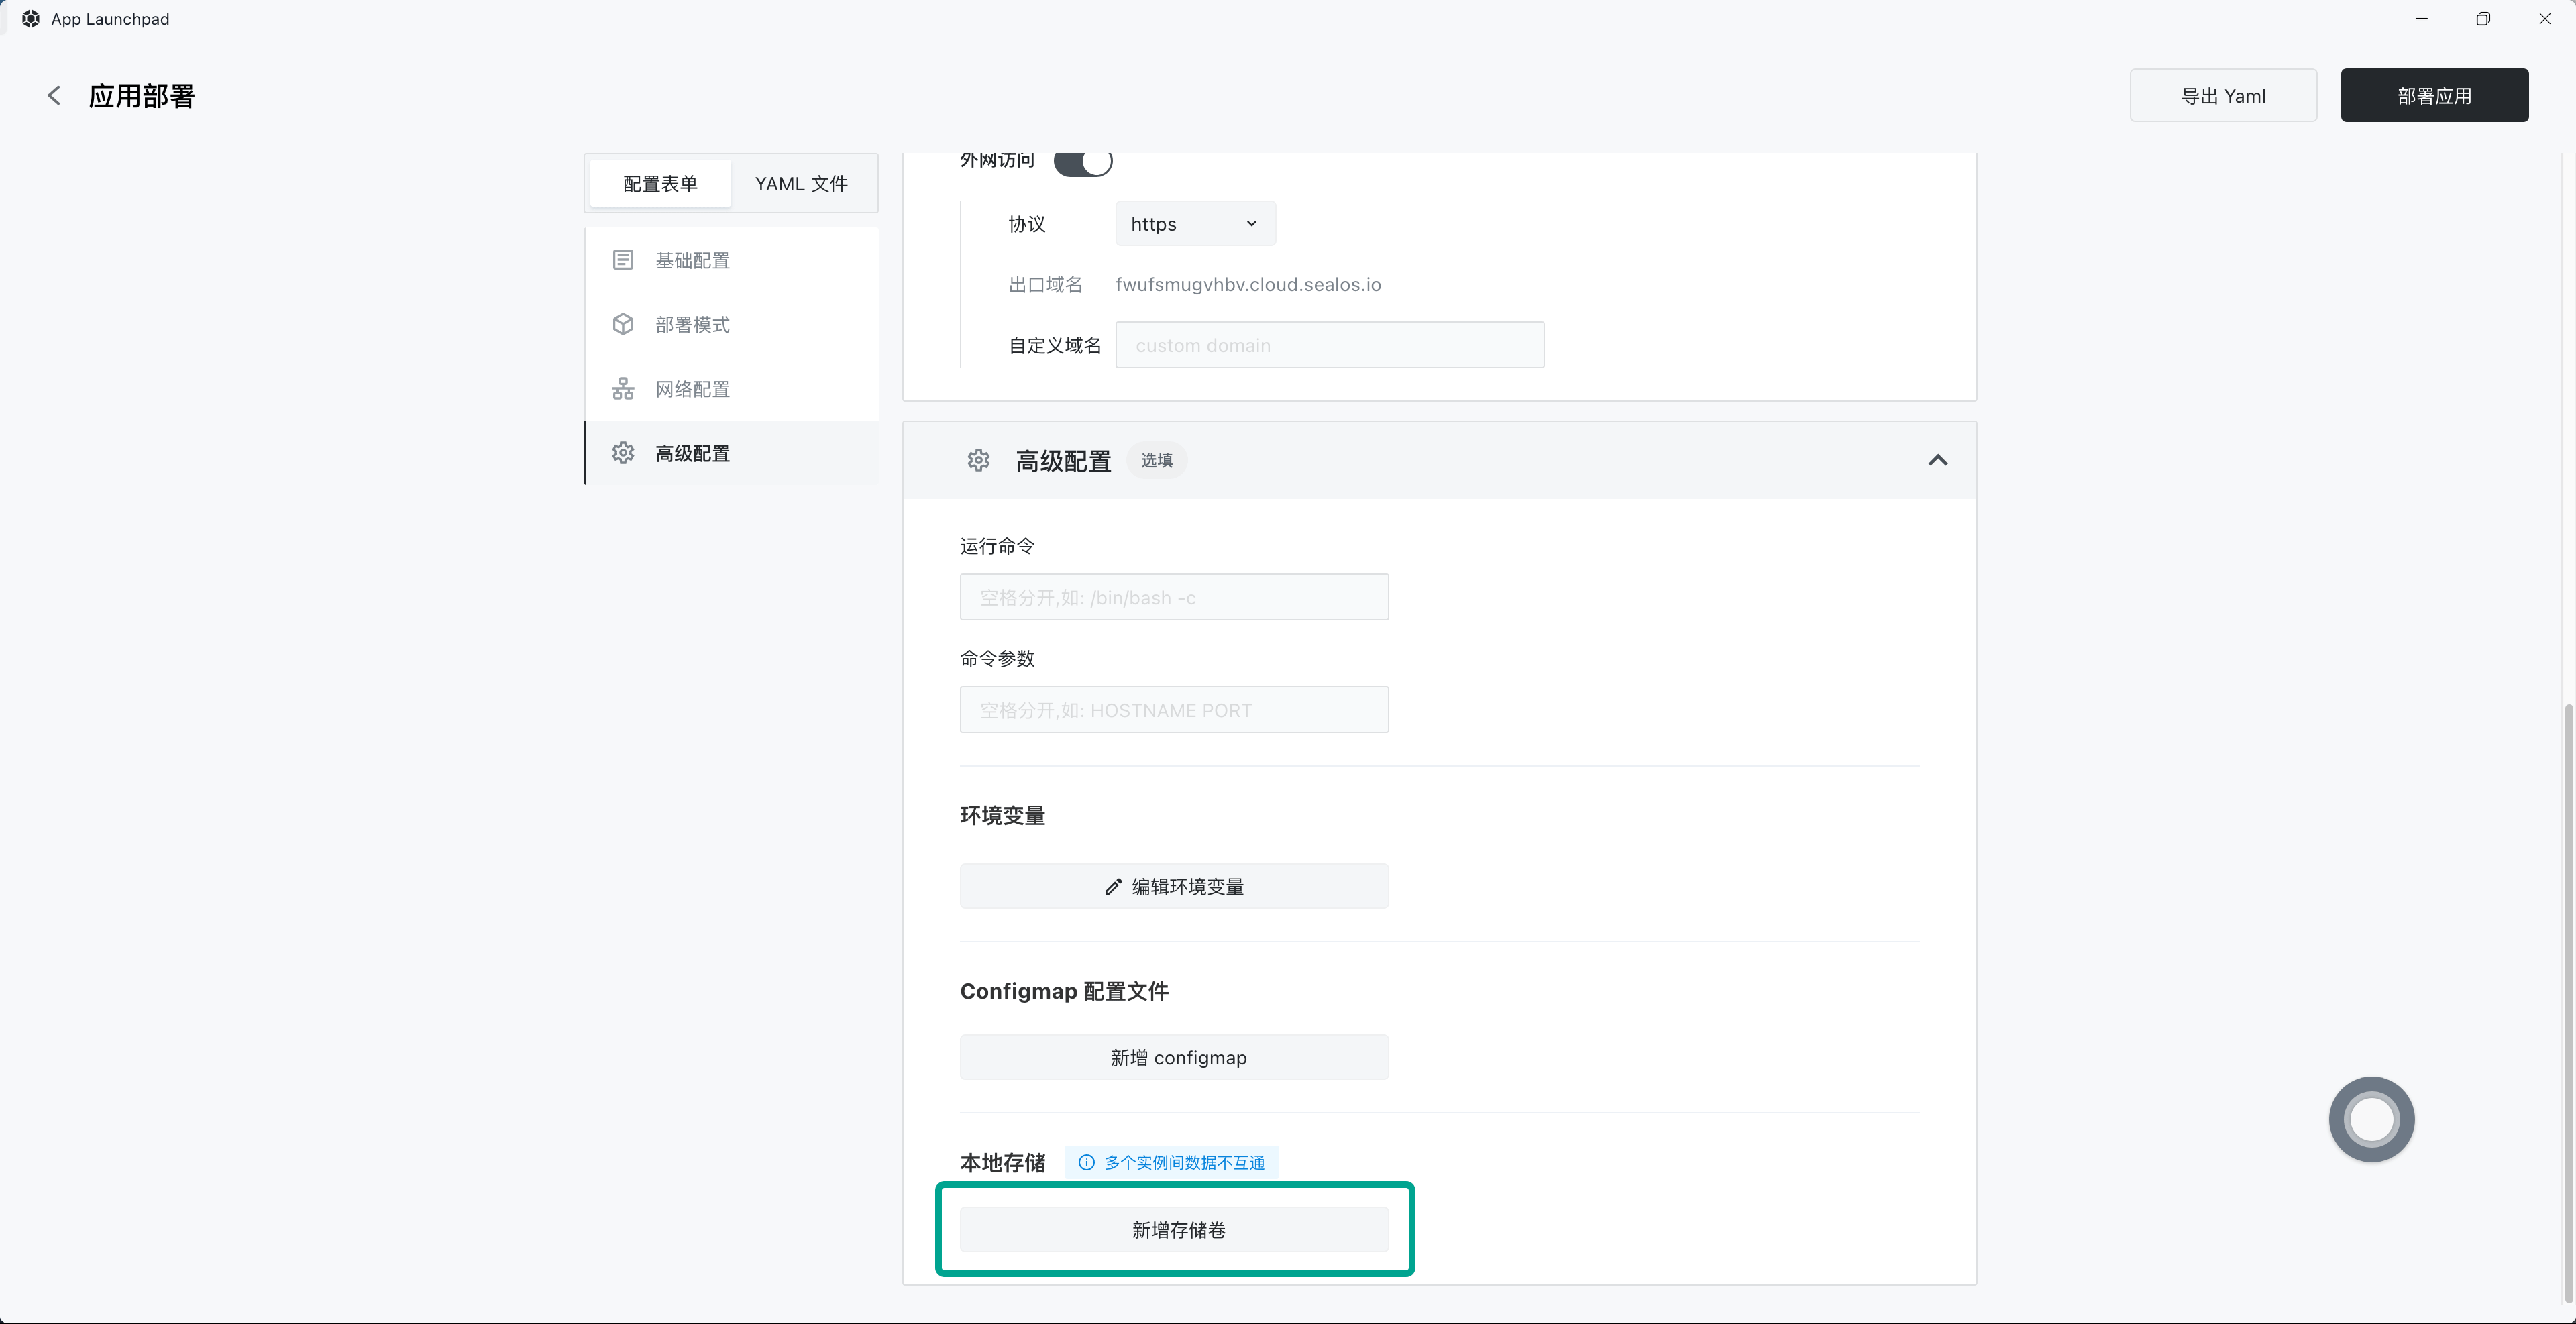Click the 自定义域名 custom domain field
This screenshot has height=1324, width=2576.
[1330, 345]
